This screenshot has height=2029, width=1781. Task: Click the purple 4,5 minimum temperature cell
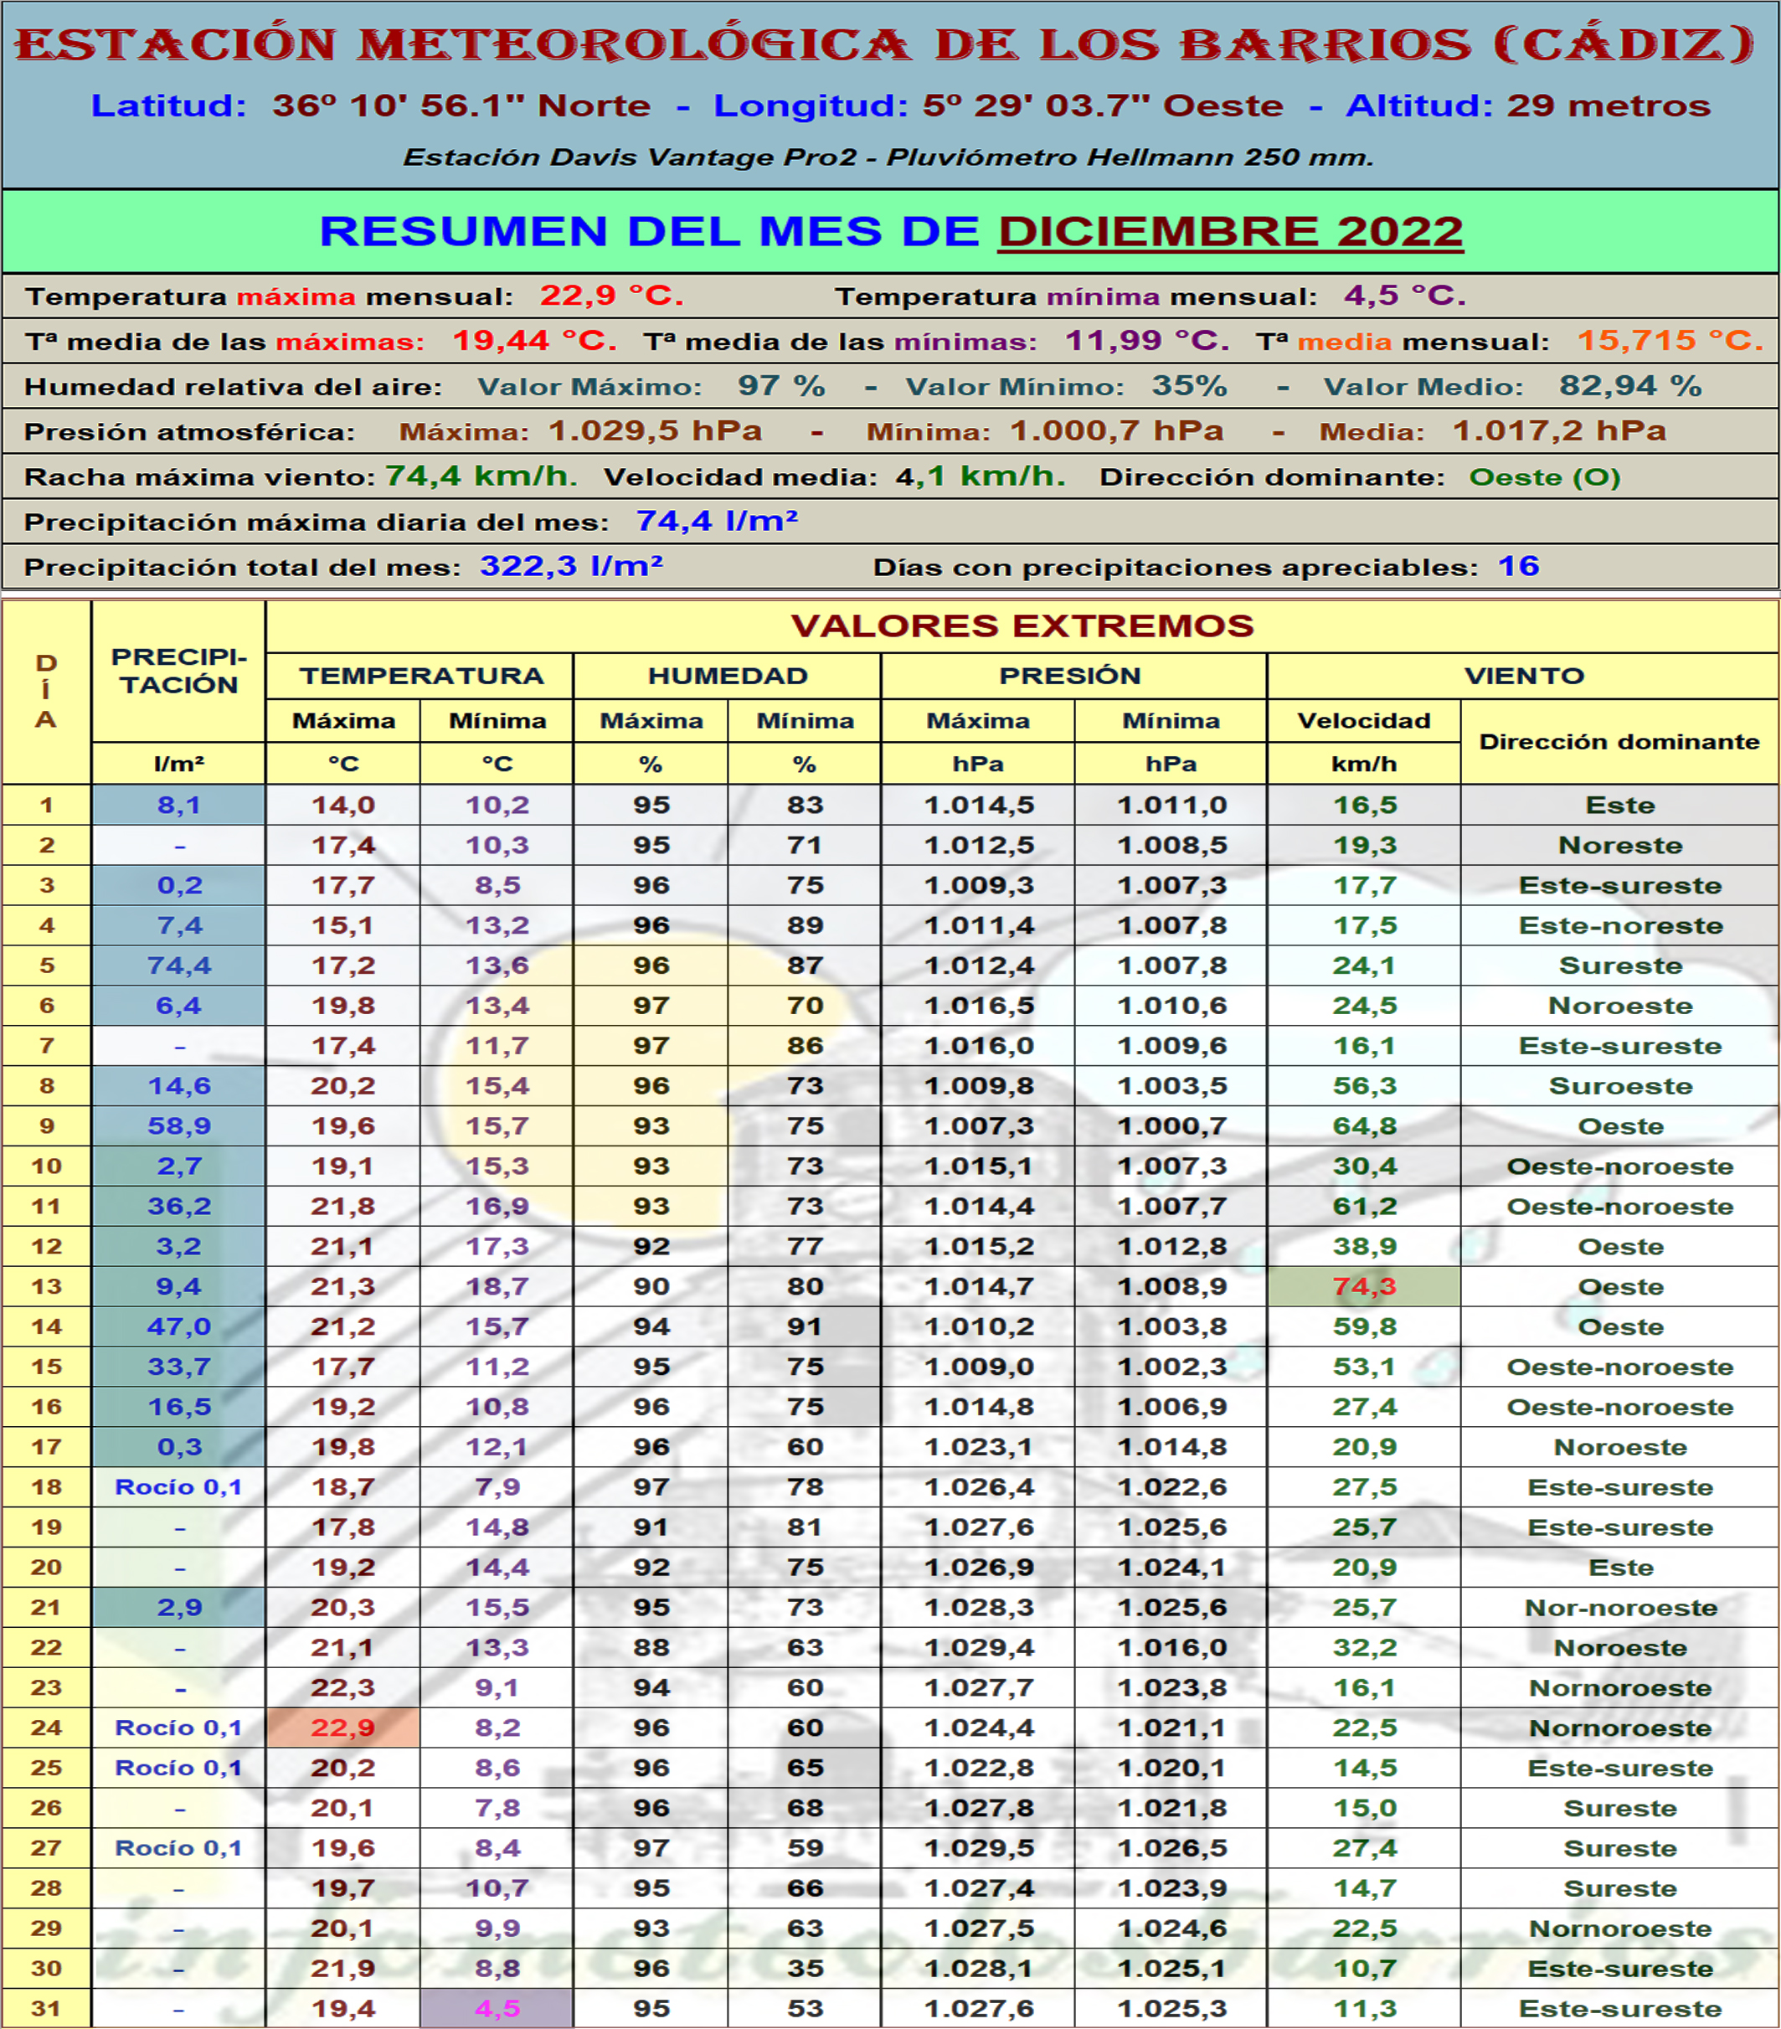click(x=497, y=2008)
